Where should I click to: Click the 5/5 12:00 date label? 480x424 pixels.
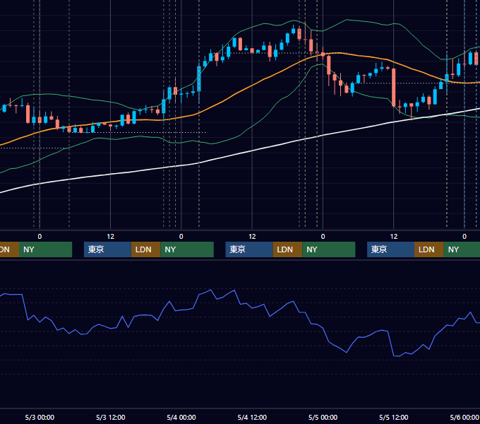[393, 417]
